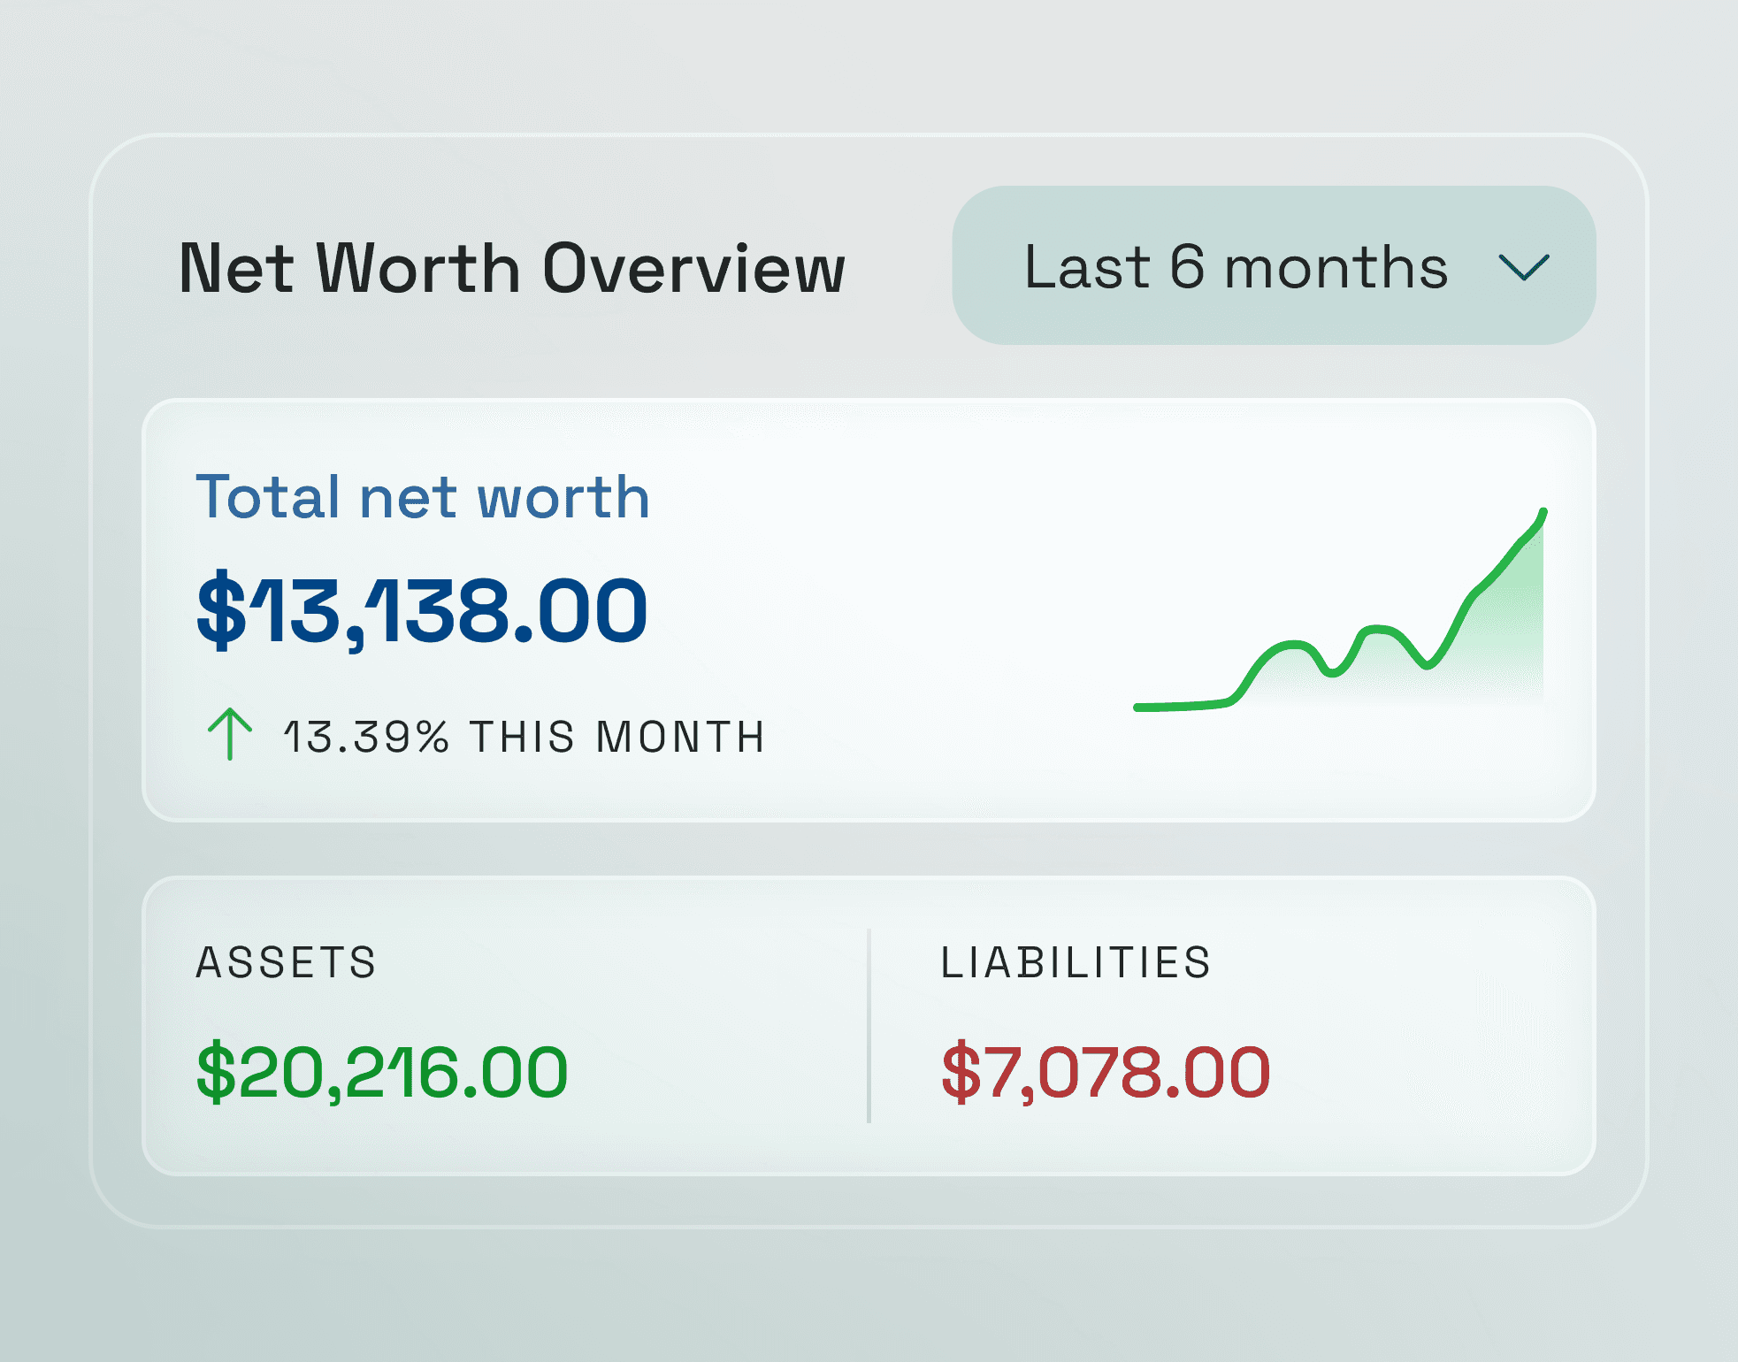Click the chevron on Last 6 months selector
The image size is (1738, 1362).
[1524, 268]
